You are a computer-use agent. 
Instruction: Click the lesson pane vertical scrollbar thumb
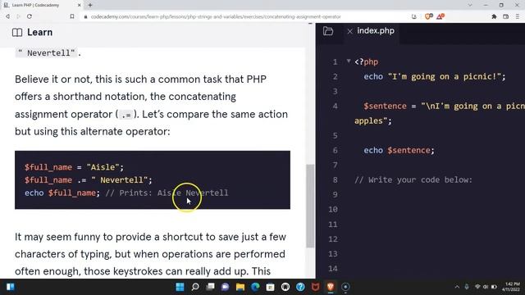click(310, 206)
